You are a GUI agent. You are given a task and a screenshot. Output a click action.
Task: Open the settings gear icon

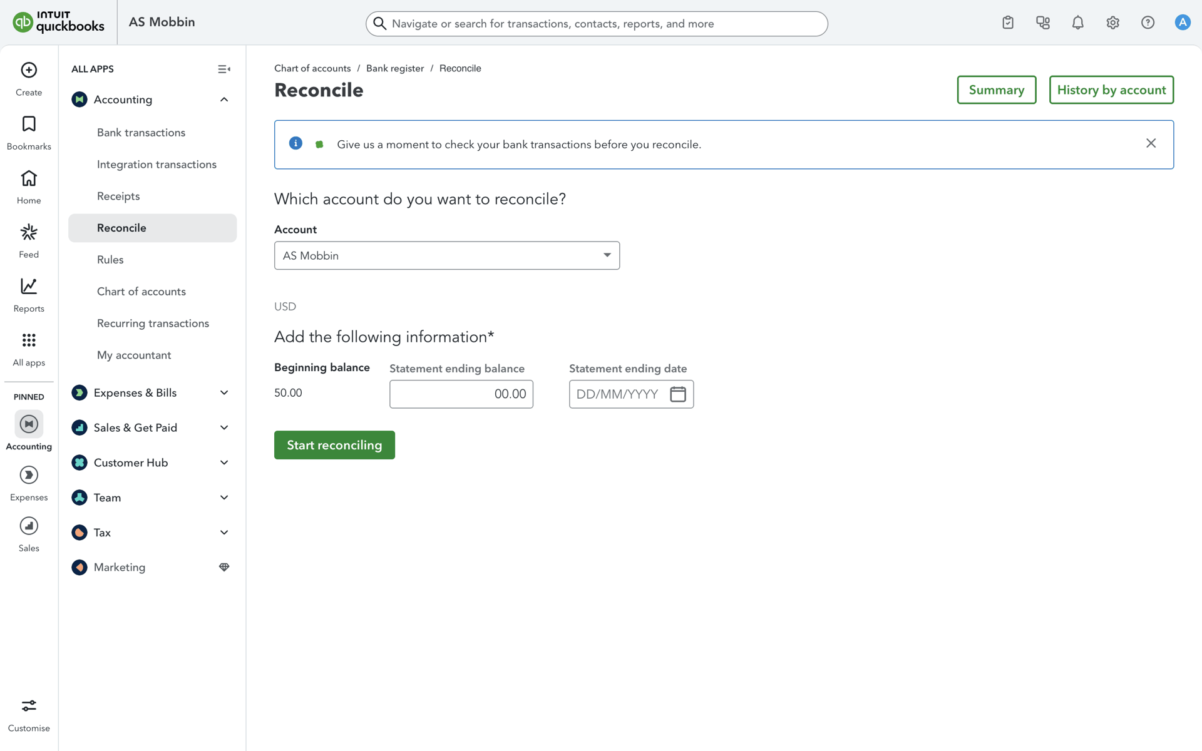pos(1113,23)
